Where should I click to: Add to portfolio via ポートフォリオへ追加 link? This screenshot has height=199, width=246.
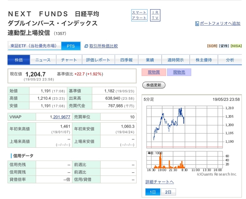tap(220, 24)
